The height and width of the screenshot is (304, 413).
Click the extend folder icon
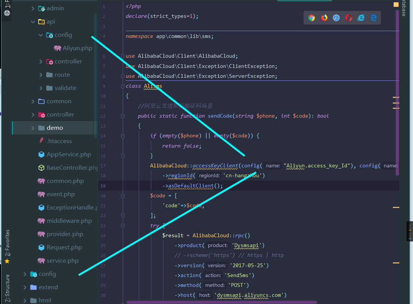(33, 287)
